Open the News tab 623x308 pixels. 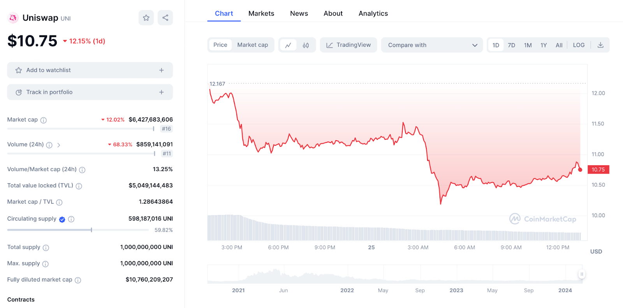pyautogui.click(x=299, y=13)
